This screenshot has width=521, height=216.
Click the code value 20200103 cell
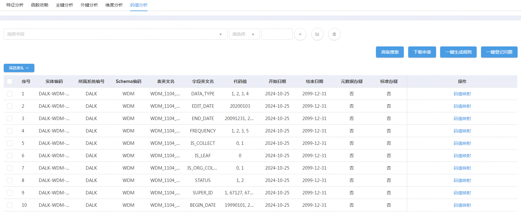click(x=240, y=106)
